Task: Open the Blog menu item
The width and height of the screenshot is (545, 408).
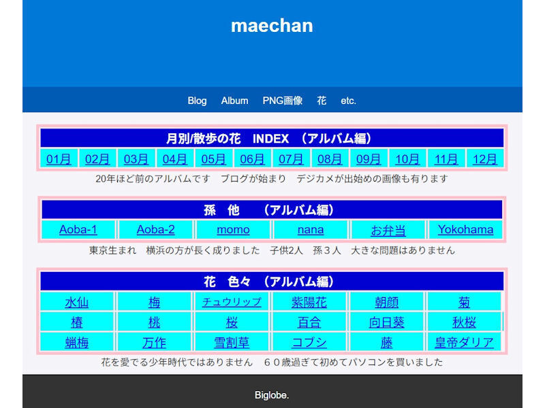Action: (197, 100)
